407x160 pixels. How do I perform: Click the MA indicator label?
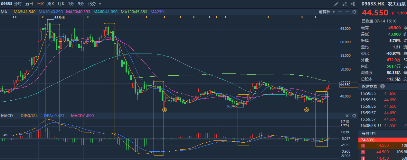[x=4, y=12]
